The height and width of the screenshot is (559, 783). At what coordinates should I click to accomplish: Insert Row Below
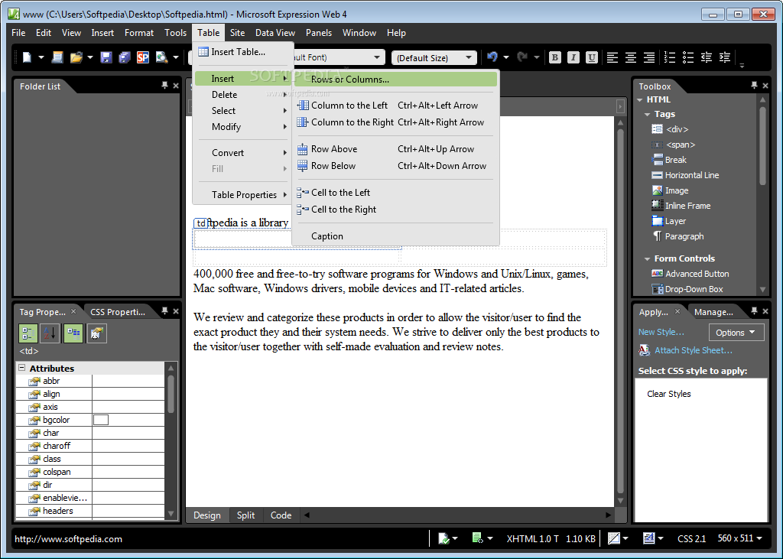[x=395, y=166]
